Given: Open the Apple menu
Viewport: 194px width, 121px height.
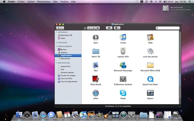Looking at the screenshot, I should coord(4,2).
